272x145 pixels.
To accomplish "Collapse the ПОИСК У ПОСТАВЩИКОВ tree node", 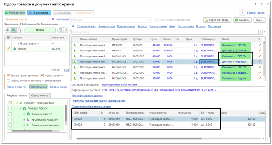I will [x=17, y=103].
